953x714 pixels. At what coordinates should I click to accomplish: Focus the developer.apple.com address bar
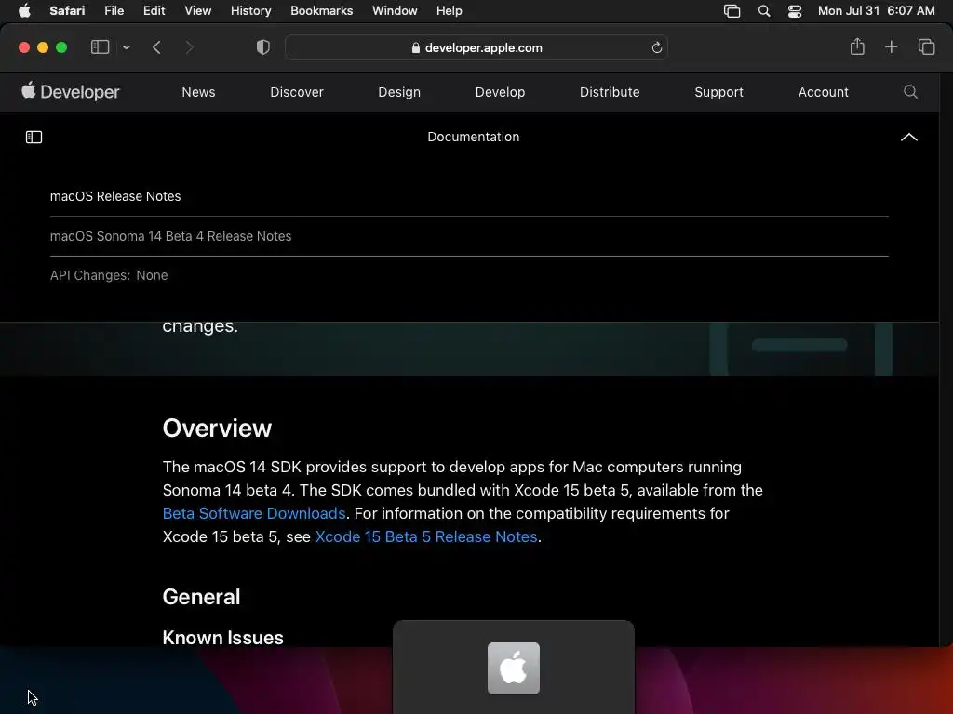476,47
